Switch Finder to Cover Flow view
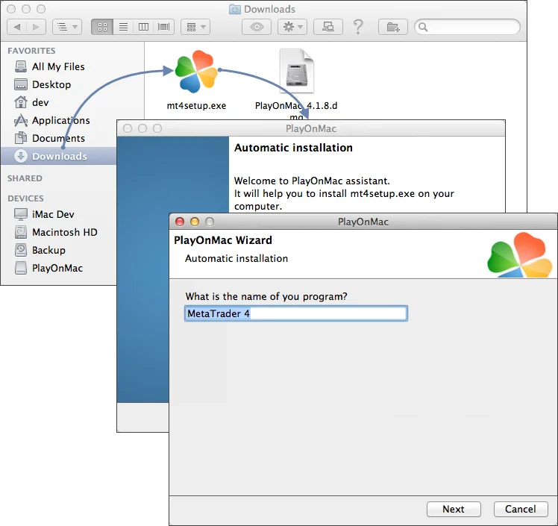The image size is (558, 526). [x=163, y=27]
